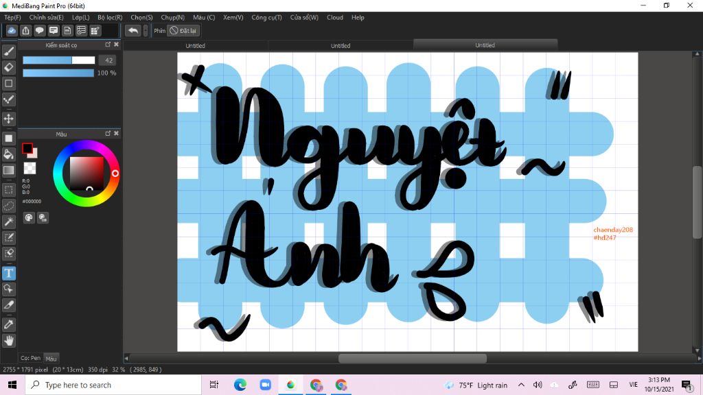Select the Gradient tool
The width and height of the screenshot is (703, 395).
pos(8,170)
